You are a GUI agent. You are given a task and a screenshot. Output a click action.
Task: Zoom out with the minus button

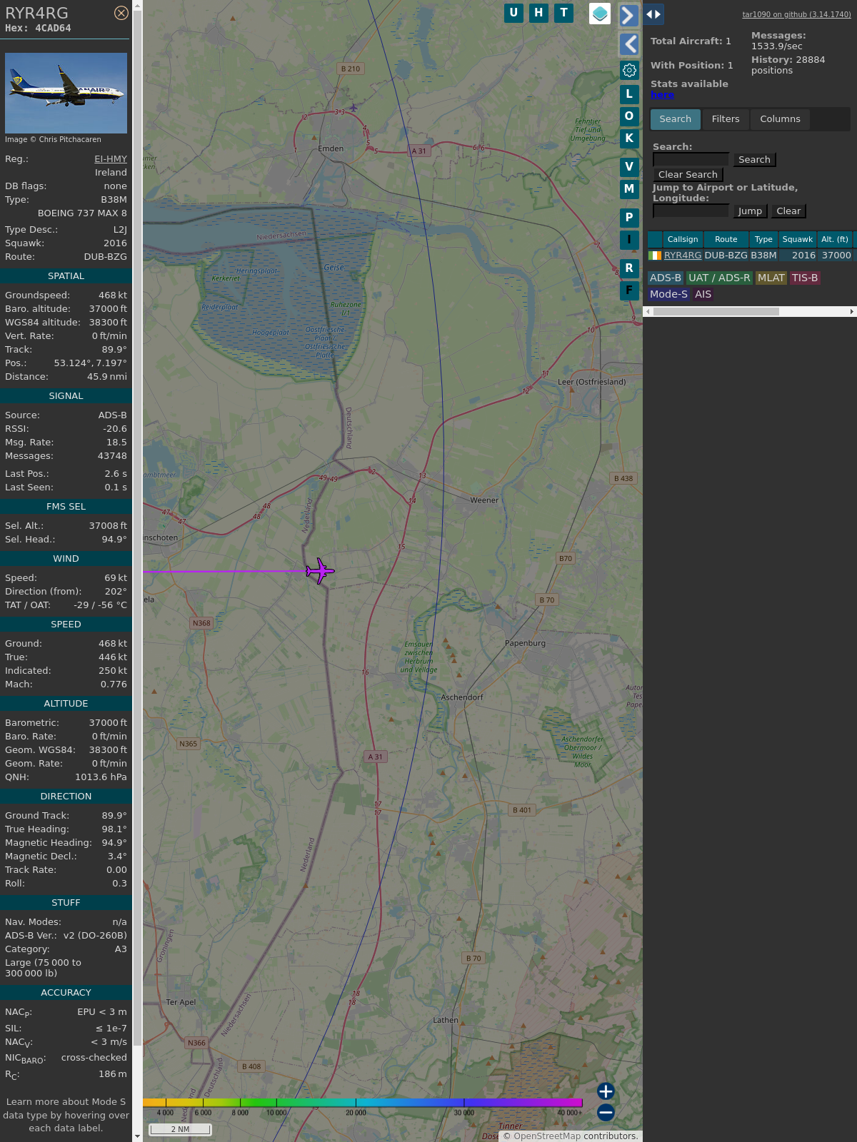606,1112
